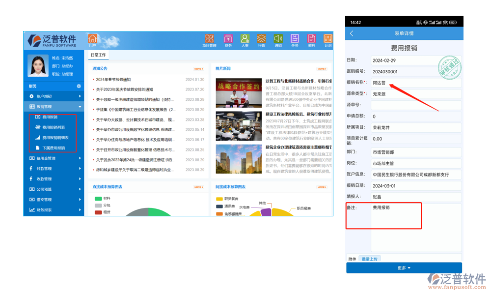Click the 备注 field containing 费用报销
Viewport: 491px width, 295px height.
click(393, 215)
